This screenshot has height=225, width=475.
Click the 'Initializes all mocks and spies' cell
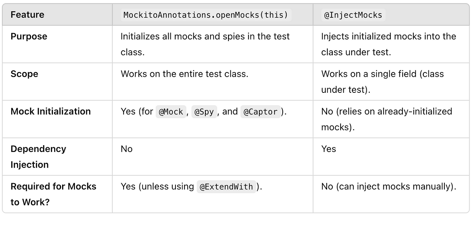205,44
